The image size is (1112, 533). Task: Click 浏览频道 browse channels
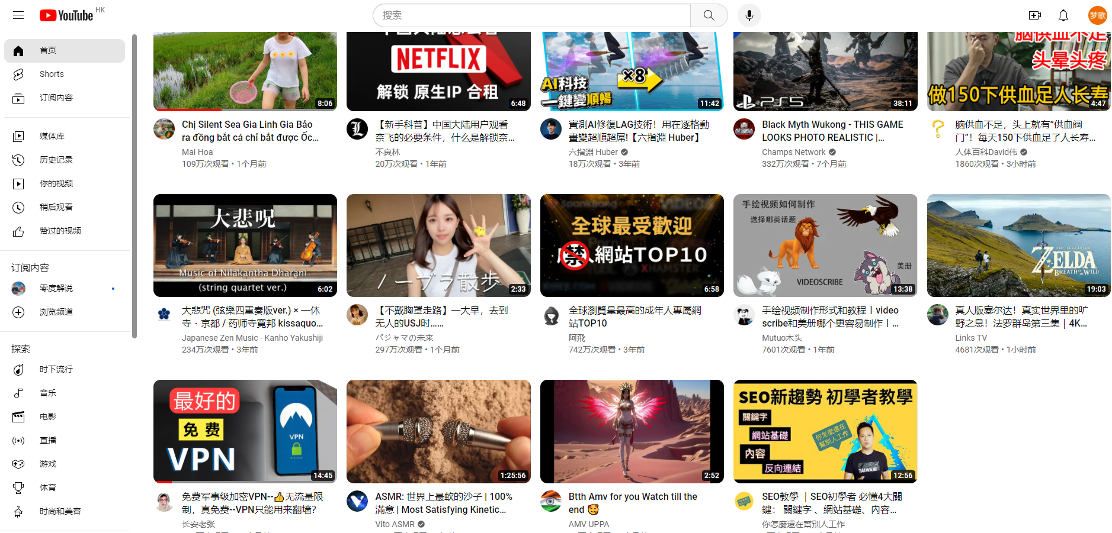tap(56, 312)
